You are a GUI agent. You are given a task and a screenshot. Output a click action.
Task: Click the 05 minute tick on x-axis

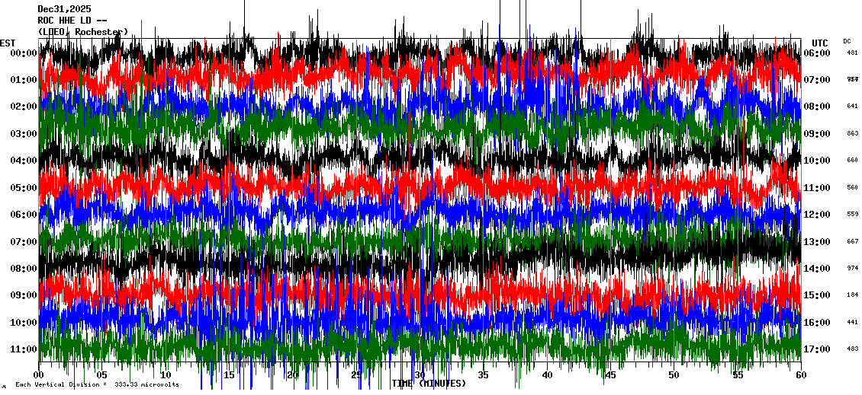click(x=102, y=375)
